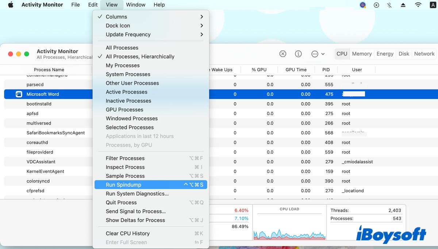Open the Window menu in menu bar
This screenshot has width=438, height=249.
(x=135, y=5)
